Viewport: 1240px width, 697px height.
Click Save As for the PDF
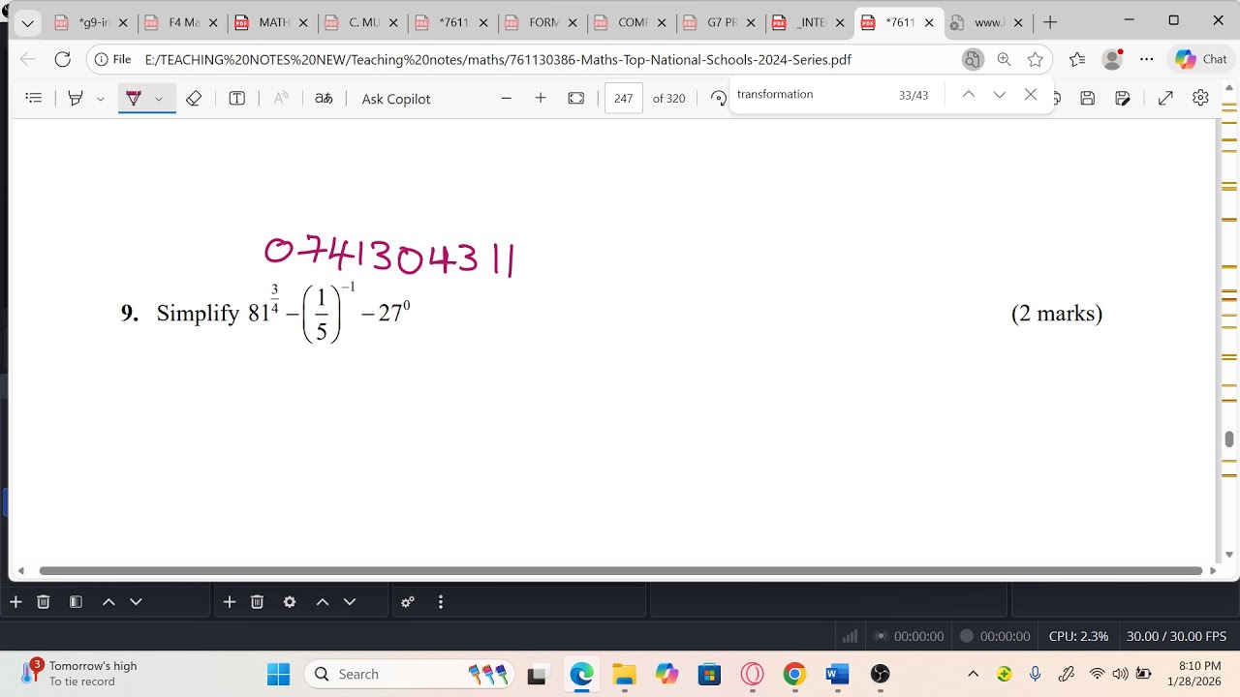tap(1123, 98)
